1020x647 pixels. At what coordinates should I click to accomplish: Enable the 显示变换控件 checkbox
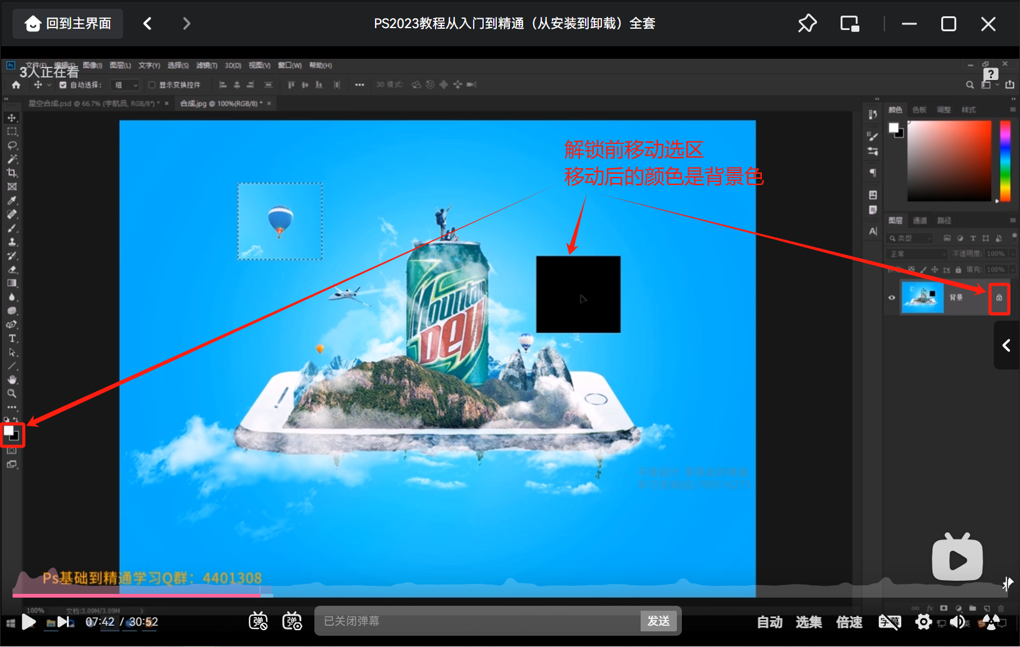coord(152,85)
